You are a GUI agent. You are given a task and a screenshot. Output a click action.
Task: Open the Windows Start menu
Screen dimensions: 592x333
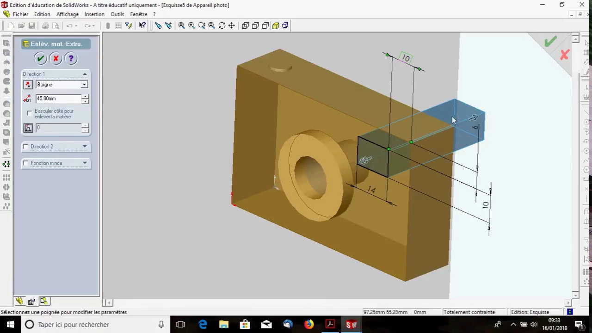(x=10, y=325)
